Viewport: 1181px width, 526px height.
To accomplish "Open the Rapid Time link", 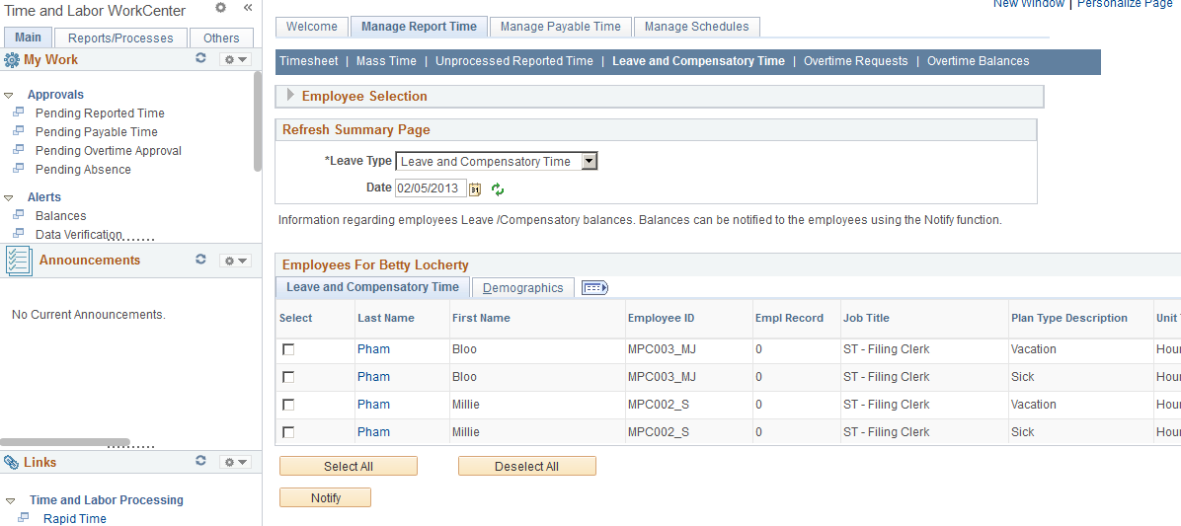I will tap(75, 518).
